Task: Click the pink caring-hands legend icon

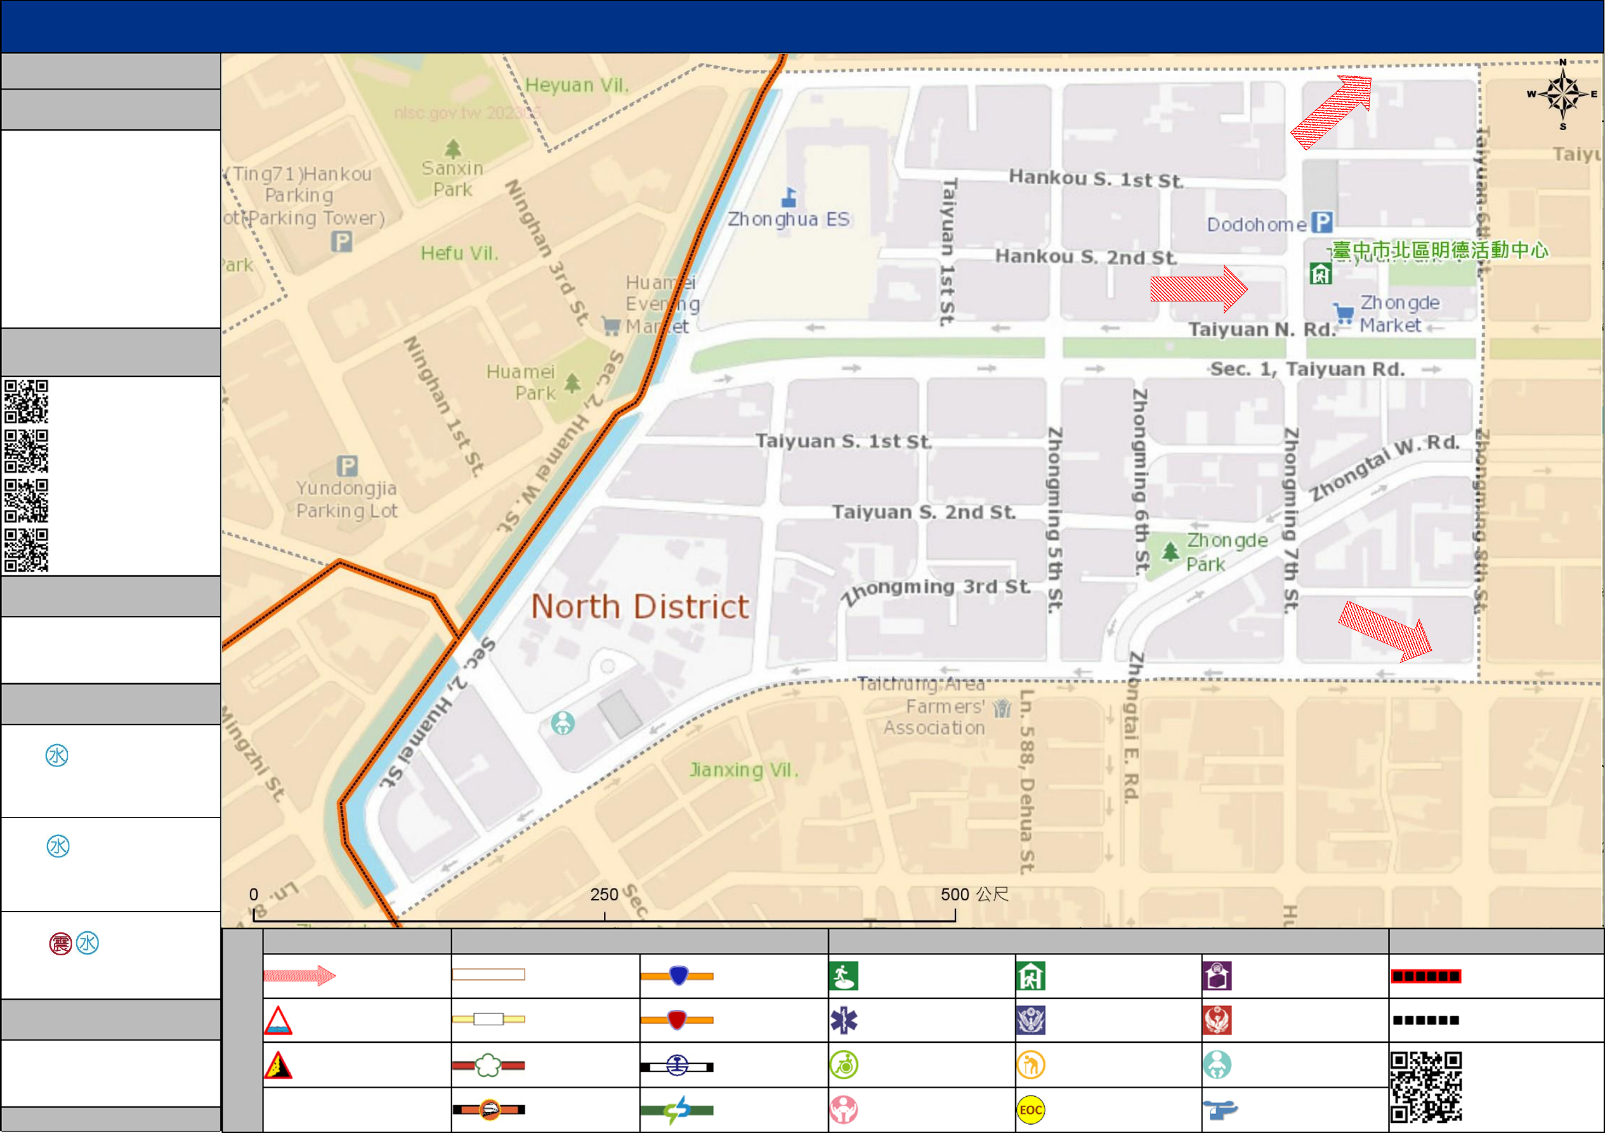Action: pyautogui.click(x=844, y=1110)
